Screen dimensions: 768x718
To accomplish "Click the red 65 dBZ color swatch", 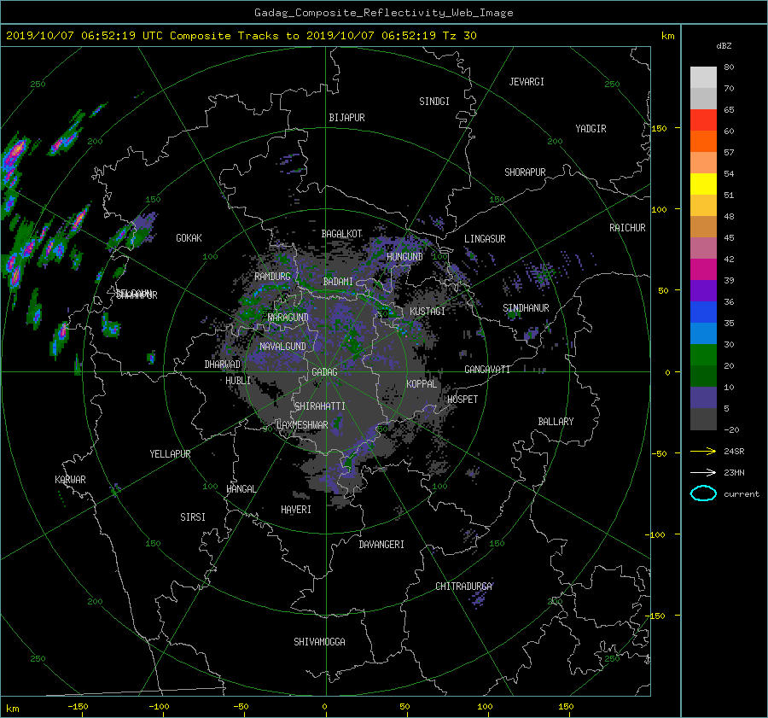I will pos(703,120).
